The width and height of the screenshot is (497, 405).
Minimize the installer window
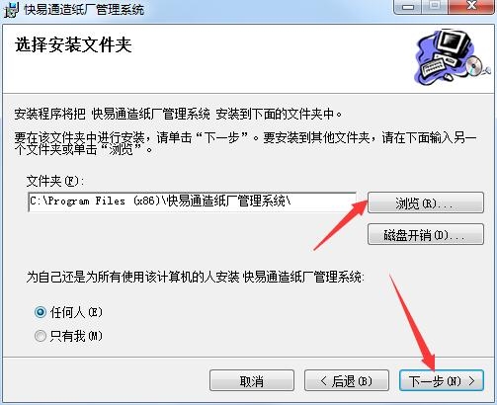tap(408, 7)
